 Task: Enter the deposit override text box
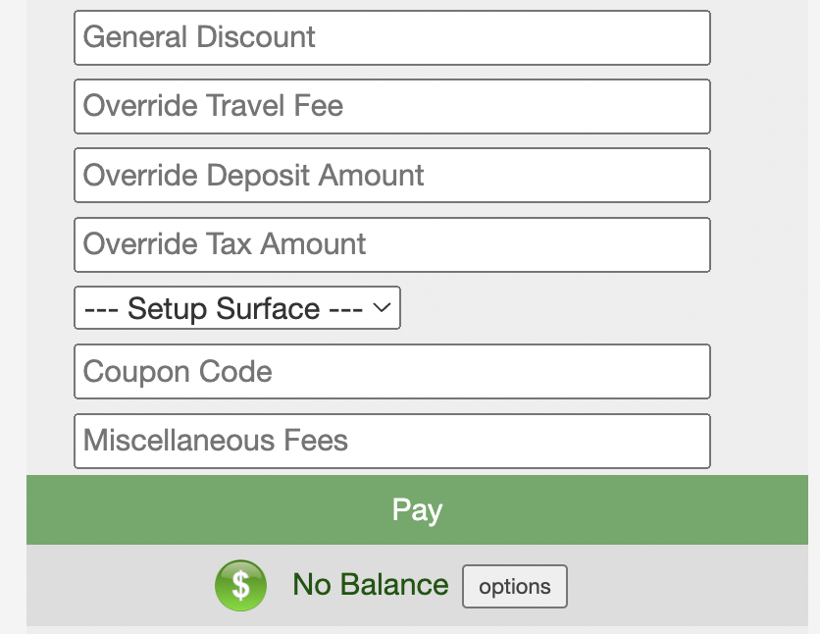(391, 176)
